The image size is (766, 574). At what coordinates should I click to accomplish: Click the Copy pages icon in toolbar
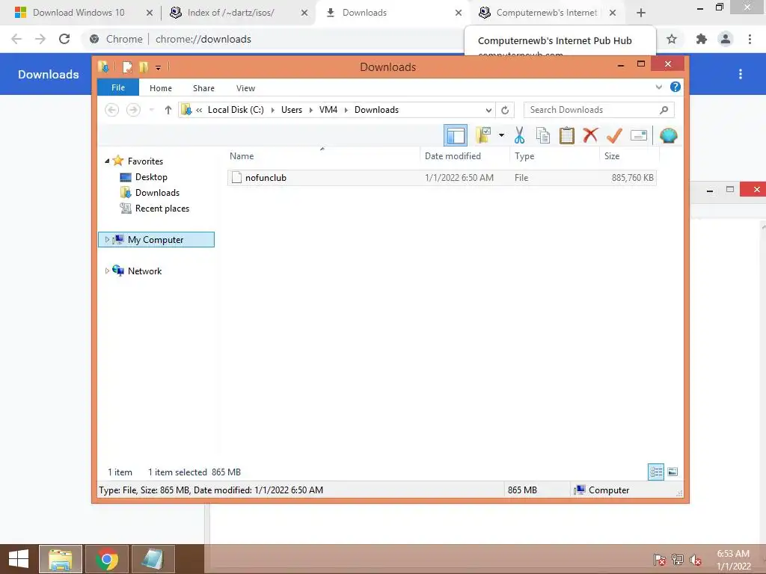(x=543, y=135)
